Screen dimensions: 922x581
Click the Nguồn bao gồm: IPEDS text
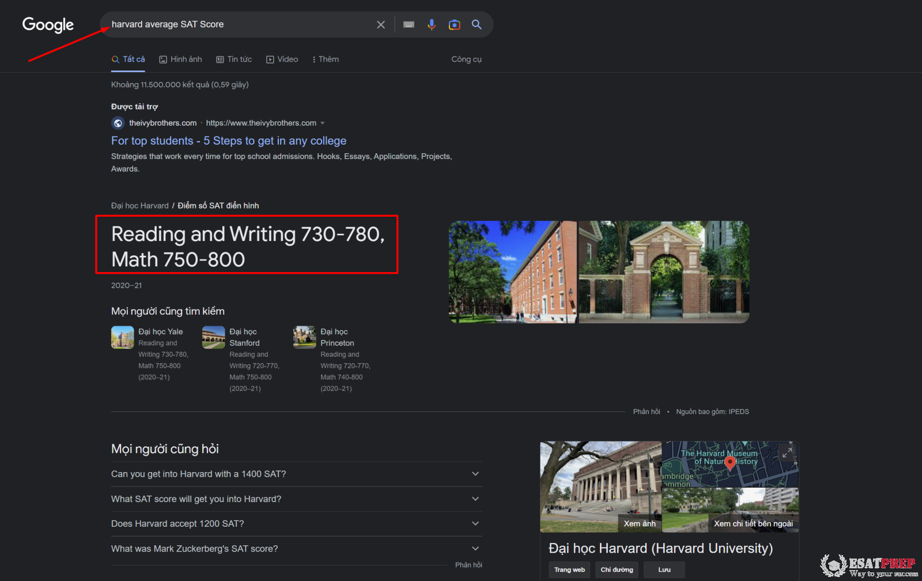pos(712,412)
